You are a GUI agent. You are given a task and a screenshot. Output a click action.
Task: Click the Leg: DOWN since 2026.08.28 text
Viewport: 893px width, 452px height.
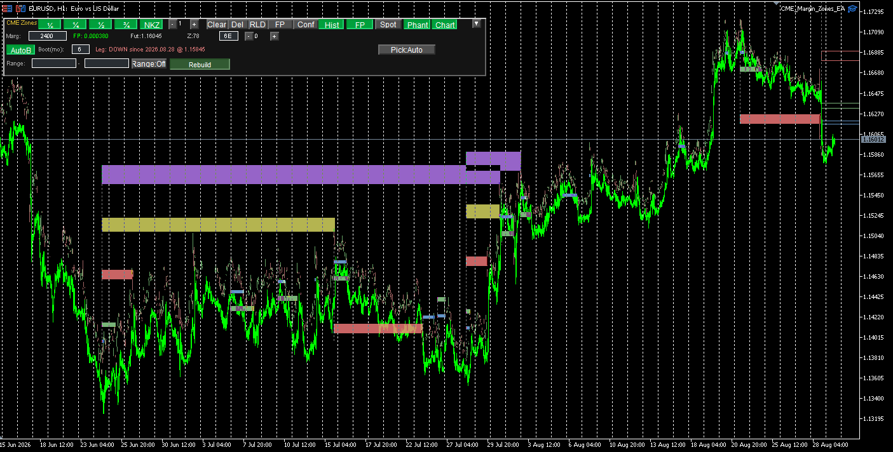151,49
